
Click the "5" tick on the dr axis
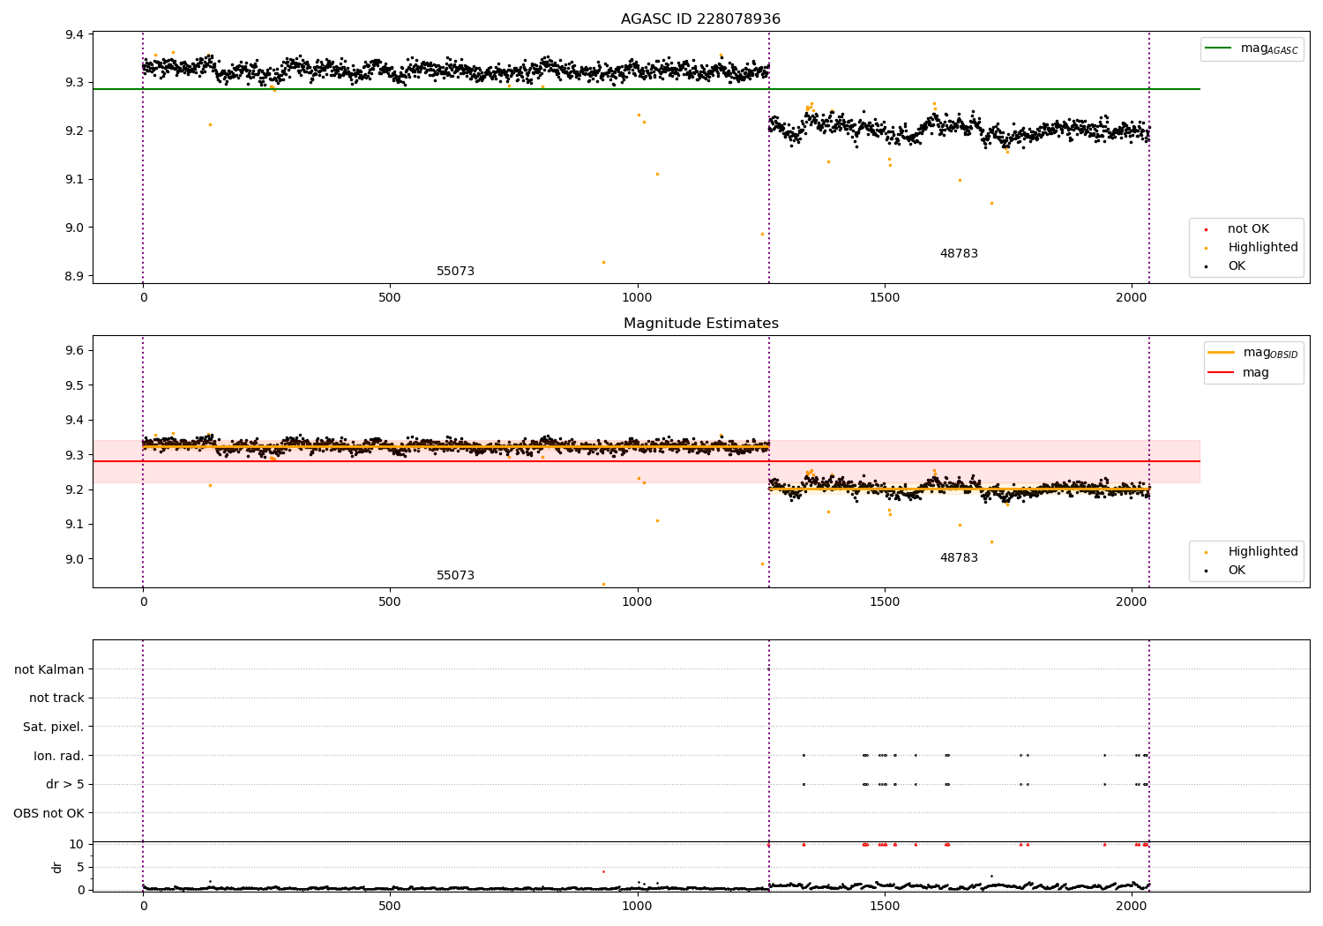[81, 868]
